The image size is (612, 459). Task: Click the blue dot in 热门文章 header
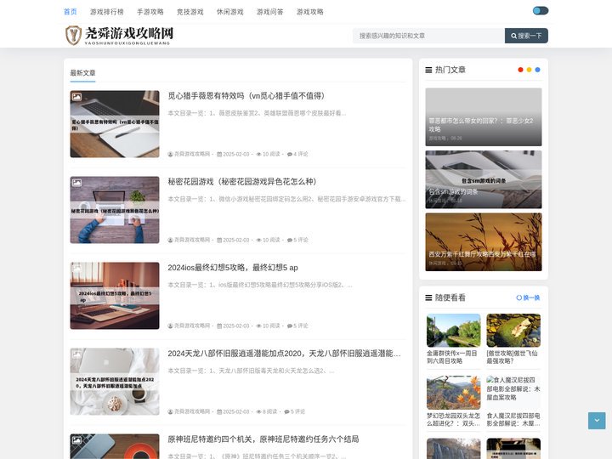coord(537,70)
